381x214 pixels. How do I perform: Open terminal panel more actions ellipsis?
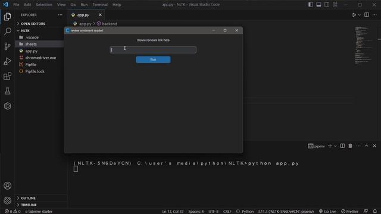click(358, 146)
